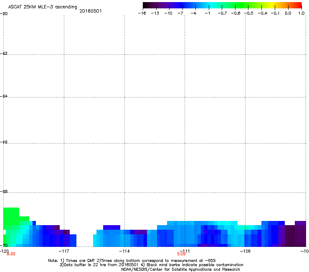Click the colorbar label -13
The image size is (309, 272).
tap(155, 13)
